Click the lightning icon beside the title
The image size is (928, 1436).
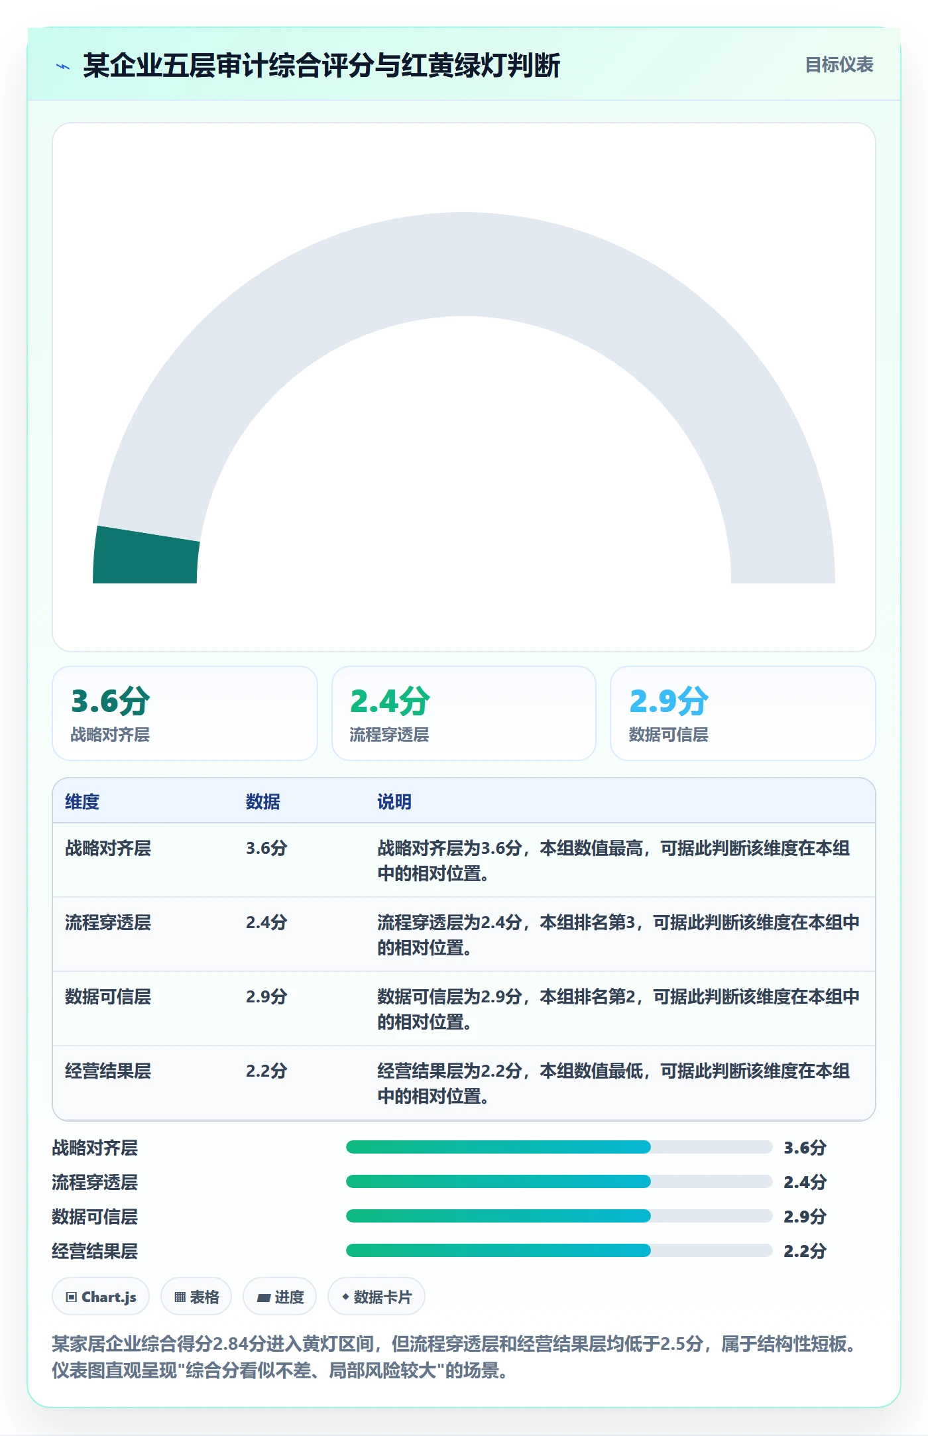tap(63, 66)
